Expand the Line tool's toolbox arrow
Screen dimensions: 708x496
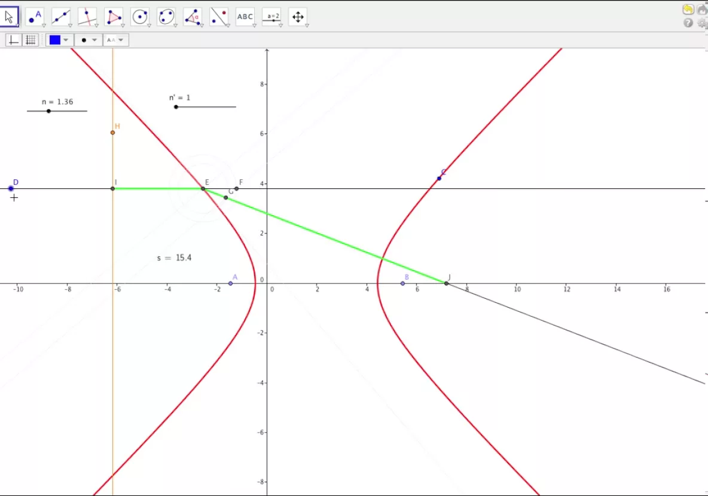pos(70,26)
